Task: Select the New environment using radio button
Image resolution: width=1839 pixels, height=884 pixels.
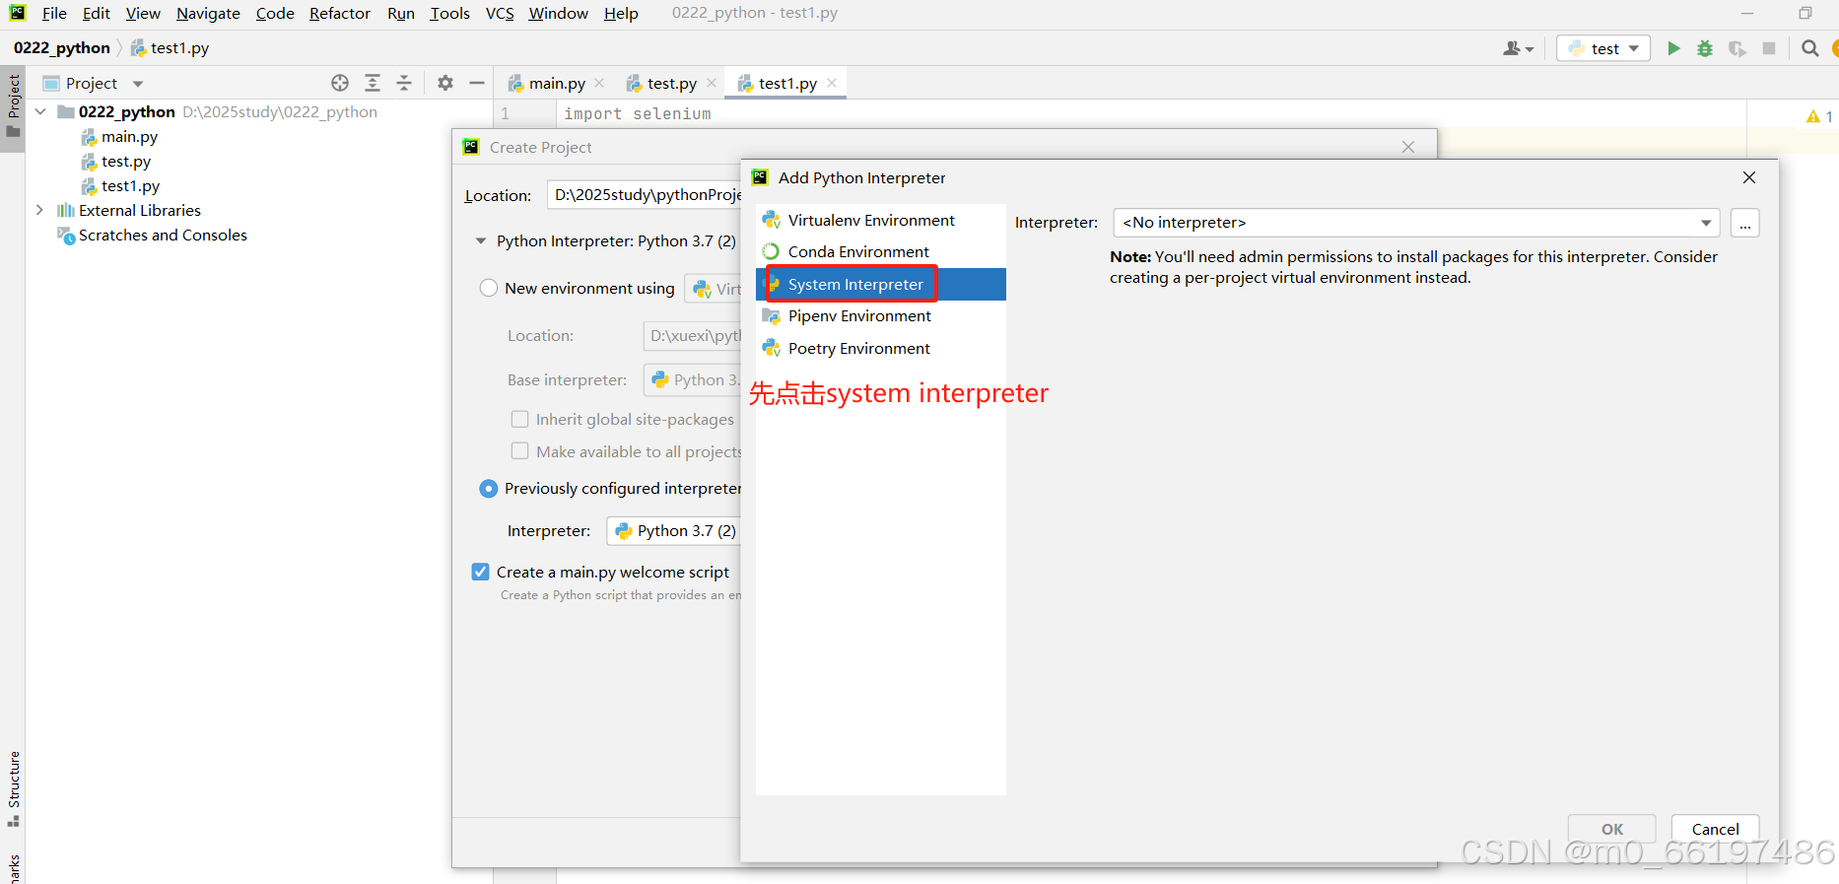Action: 489,288
